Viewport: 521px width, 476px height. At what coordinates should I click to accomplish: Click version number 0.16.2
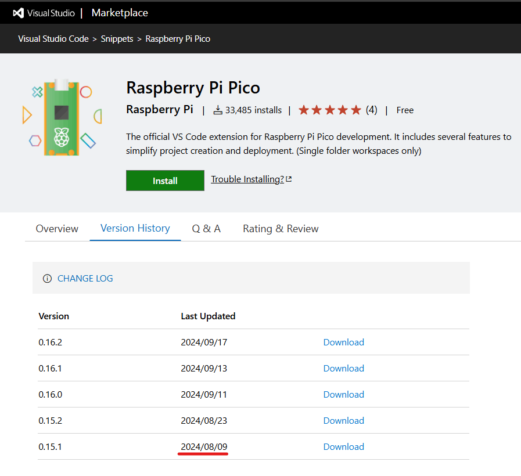[x=50, y=342]
